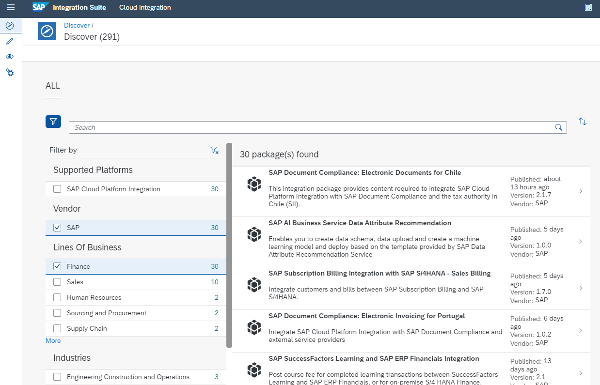Click the Industries section heading
This screenshot has height=385, width=600.
[72, 358]
